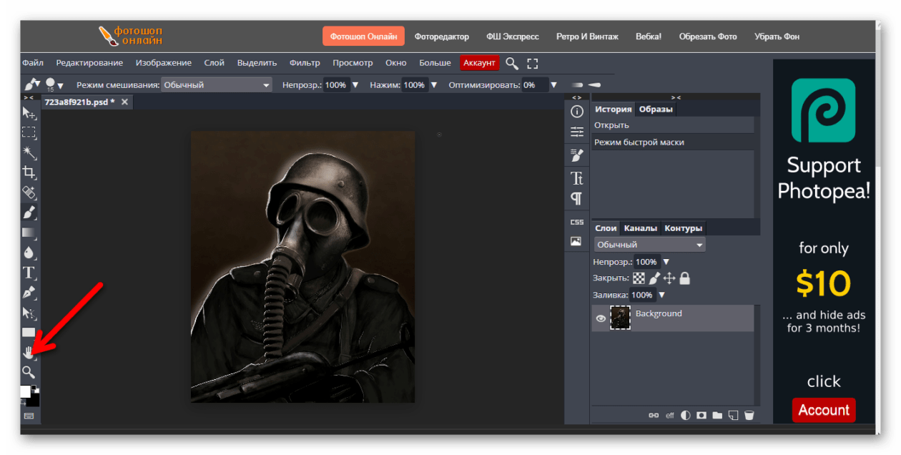Open the Фильтр menu
901x455 pixels.
pos(305,63)
